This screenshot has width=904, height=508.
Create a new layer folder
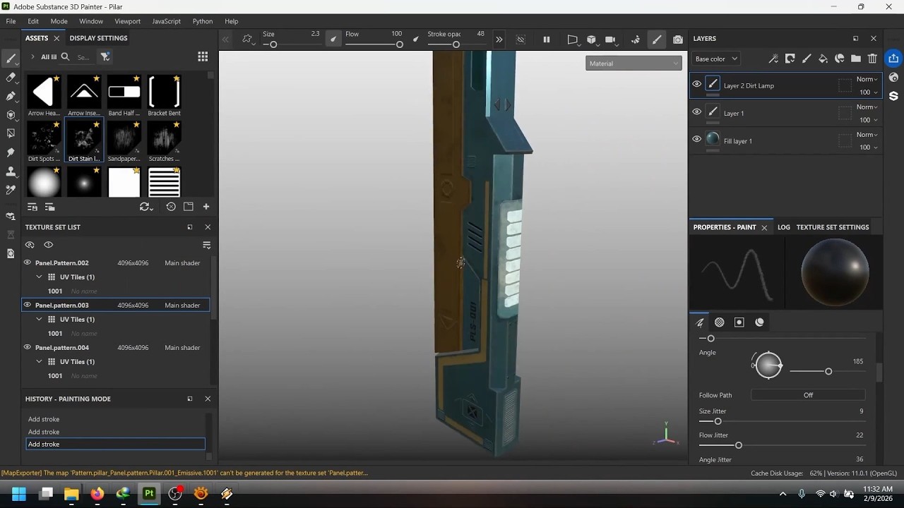point(856,59)
